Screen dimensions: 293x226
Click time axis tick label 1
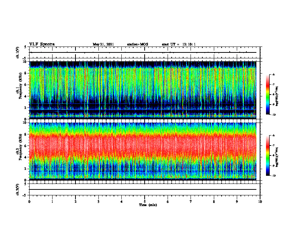coord(53,202)
